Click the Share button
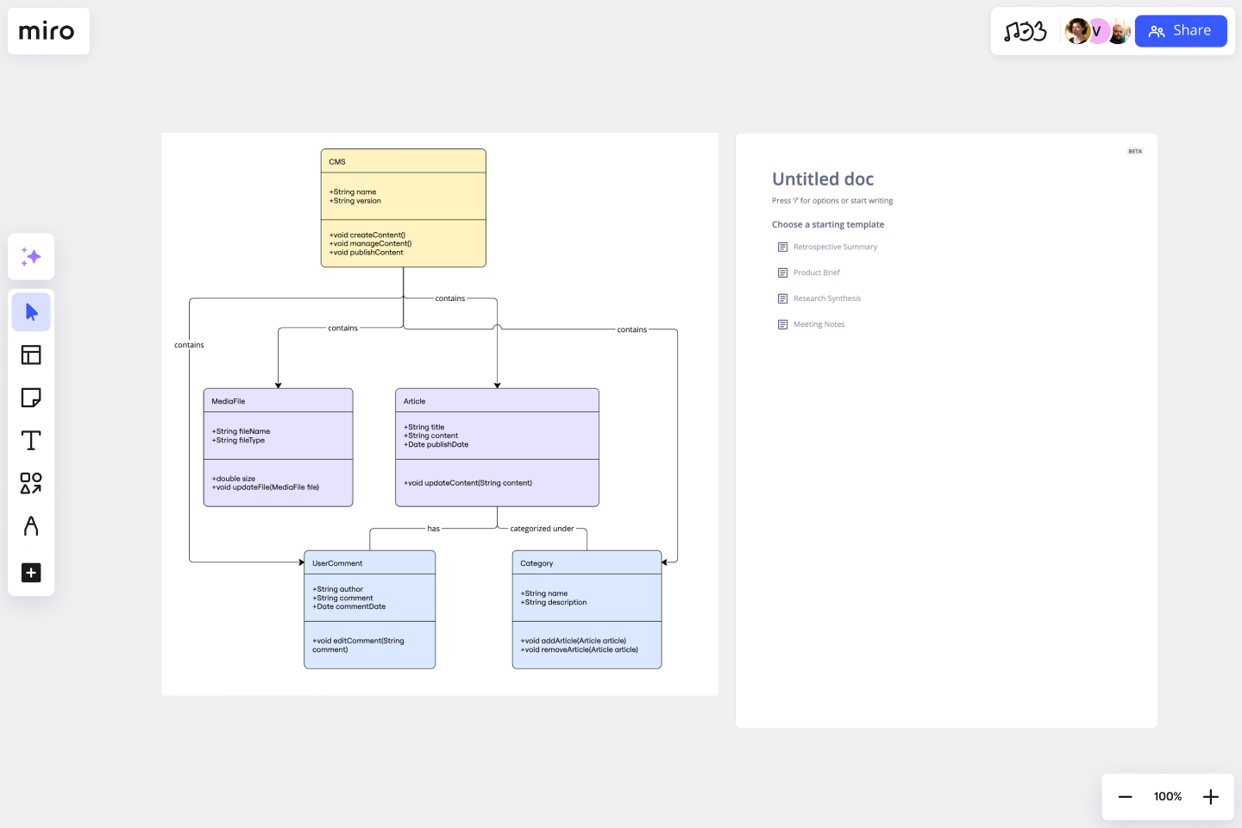Viewport: 1242px width, 828px height. [x=1181, y=30]
